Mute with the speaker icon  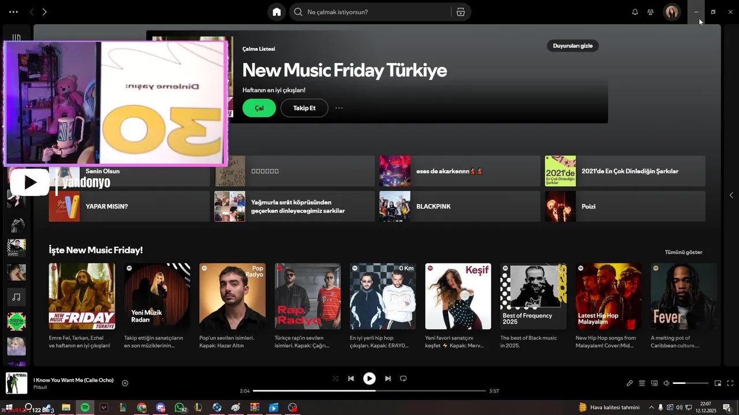[666, 383]
